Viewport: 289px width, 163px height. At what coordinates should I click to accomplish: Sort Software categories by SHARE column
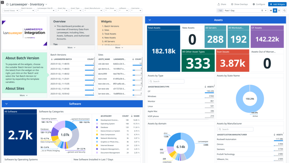(135, 116)
